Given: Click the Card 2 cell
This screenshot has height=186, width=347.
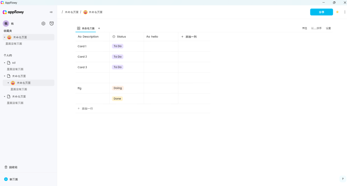Looking at the screenshot, I should tap(93, 57).
